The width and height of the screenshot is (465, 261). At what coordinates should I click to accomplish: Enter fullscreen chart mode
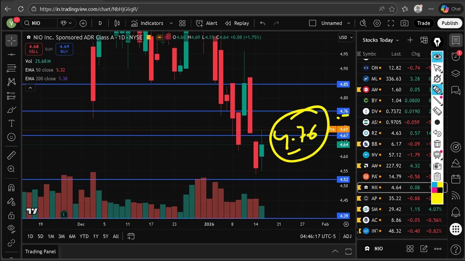391,23
